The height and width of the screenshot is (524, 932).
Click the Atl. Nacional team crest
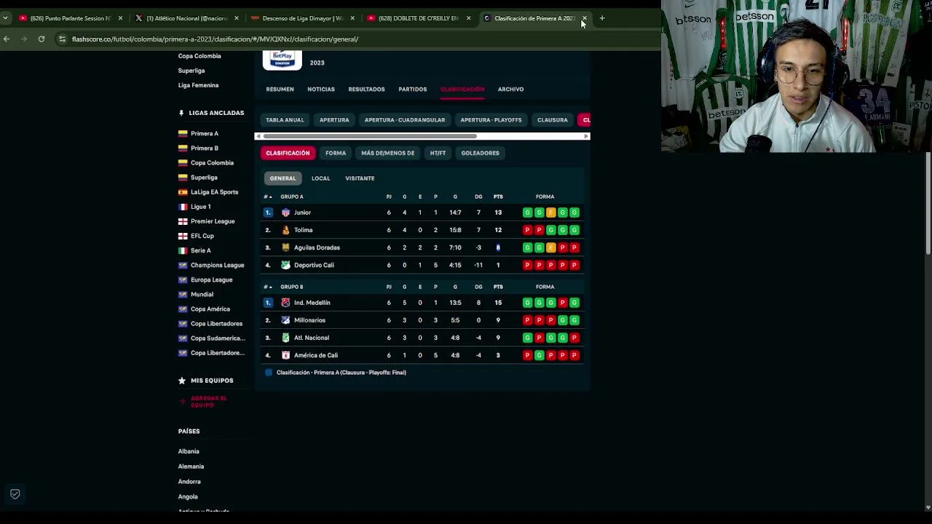[286, 338]
